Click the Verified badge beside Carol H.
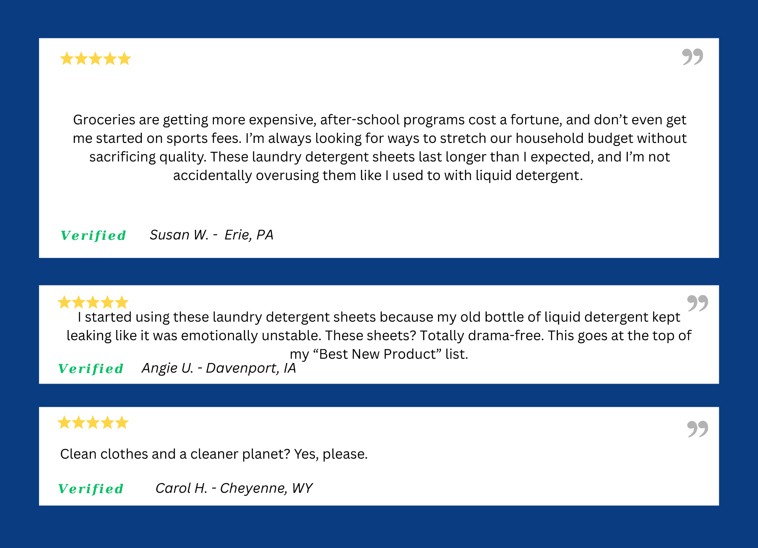 tap(91, 489)
